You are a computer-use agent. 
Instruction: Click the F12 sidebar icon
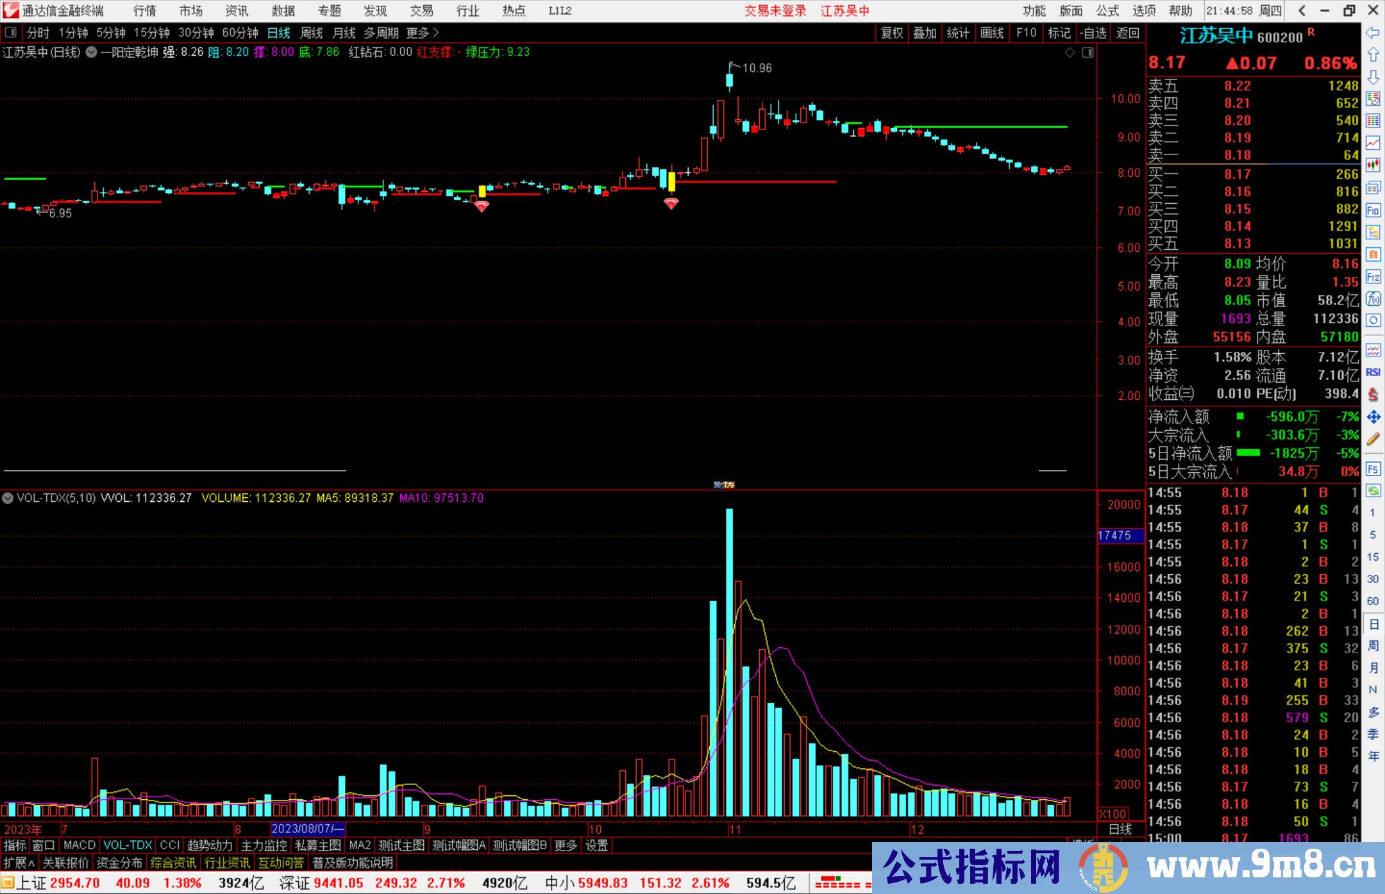1373,277
